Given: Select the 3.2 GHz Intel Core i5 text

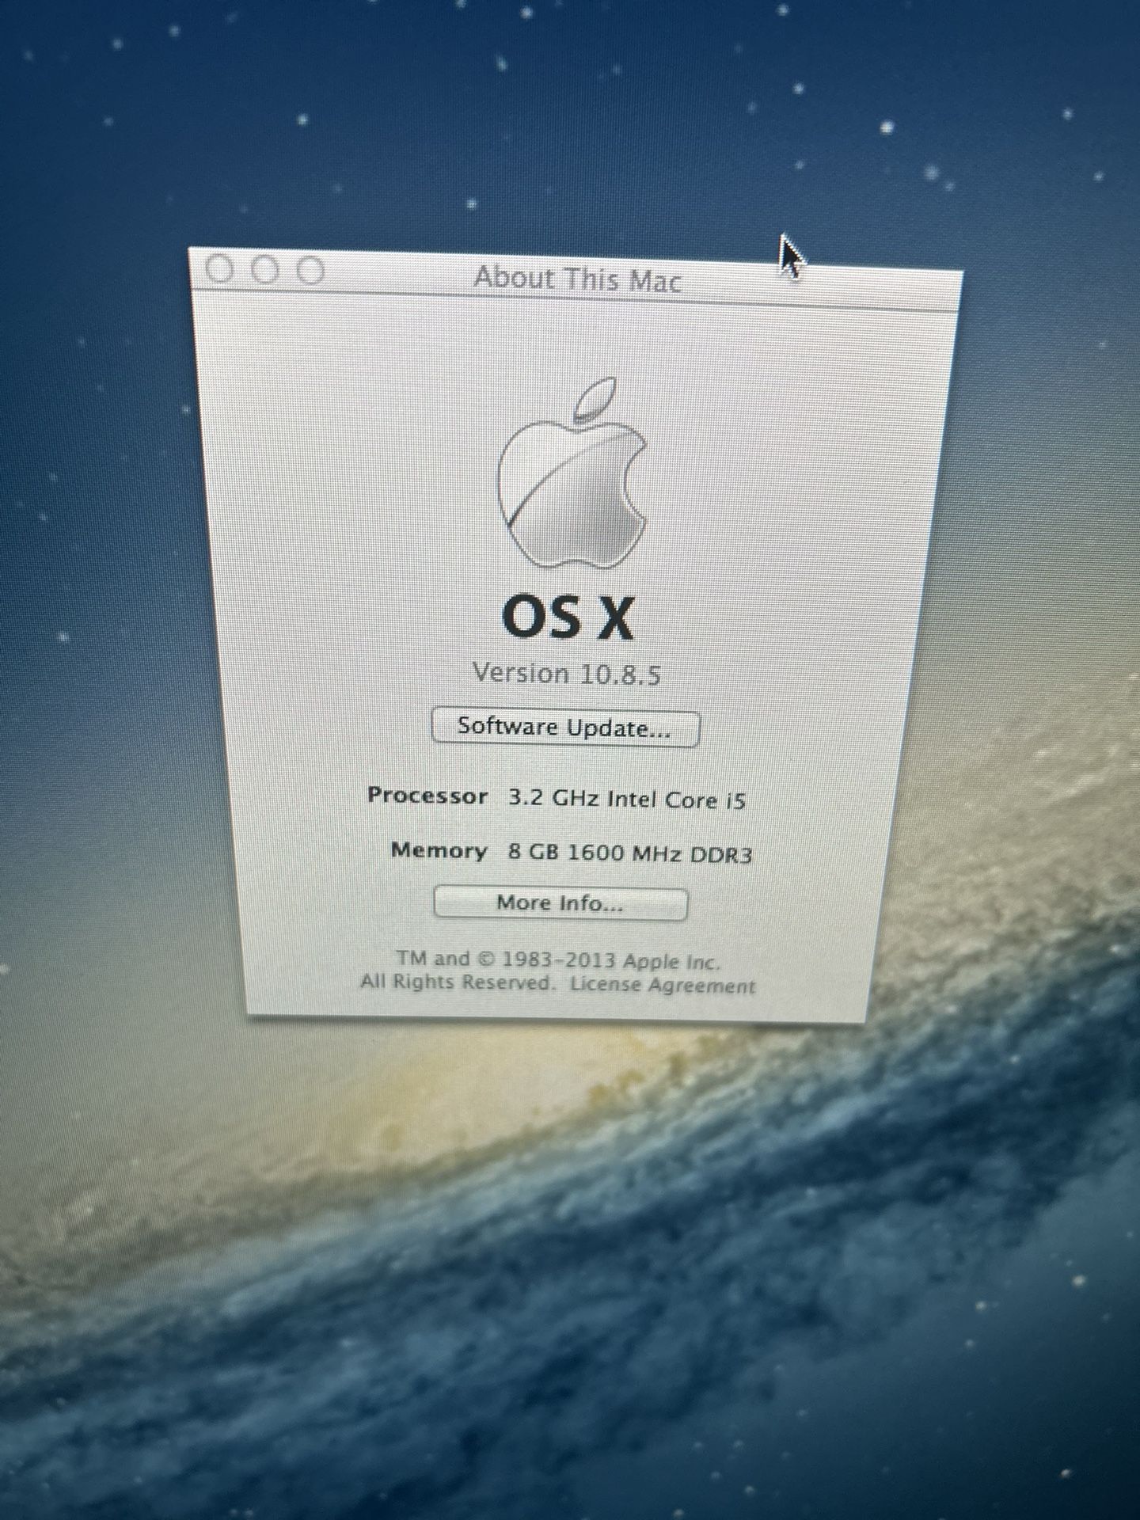Looking at the screenshot, I should [627, 799].
